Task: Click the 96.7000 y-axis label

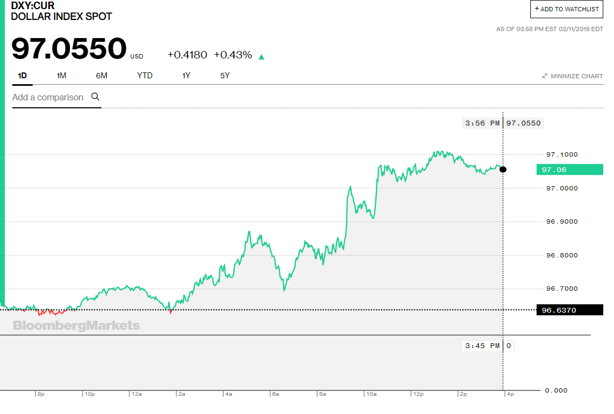Action: point(562,289)
